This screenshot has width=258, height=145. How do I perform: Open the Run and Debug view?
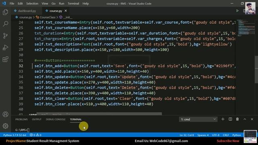click(x=5, y=48)
